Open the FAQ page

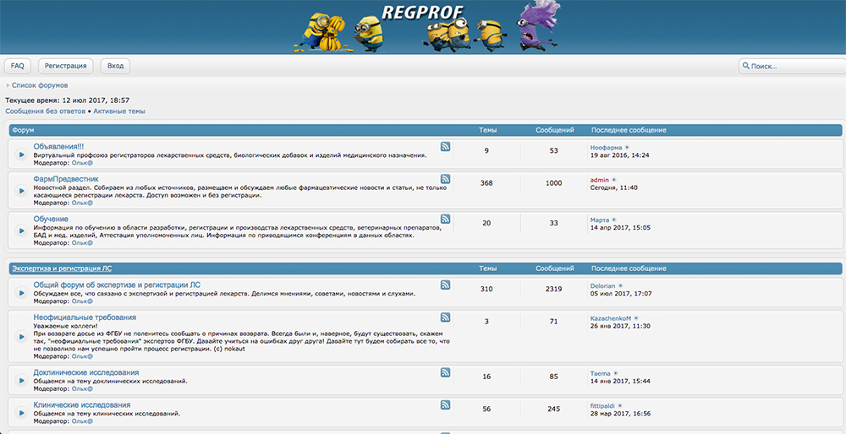coord(17,66)
